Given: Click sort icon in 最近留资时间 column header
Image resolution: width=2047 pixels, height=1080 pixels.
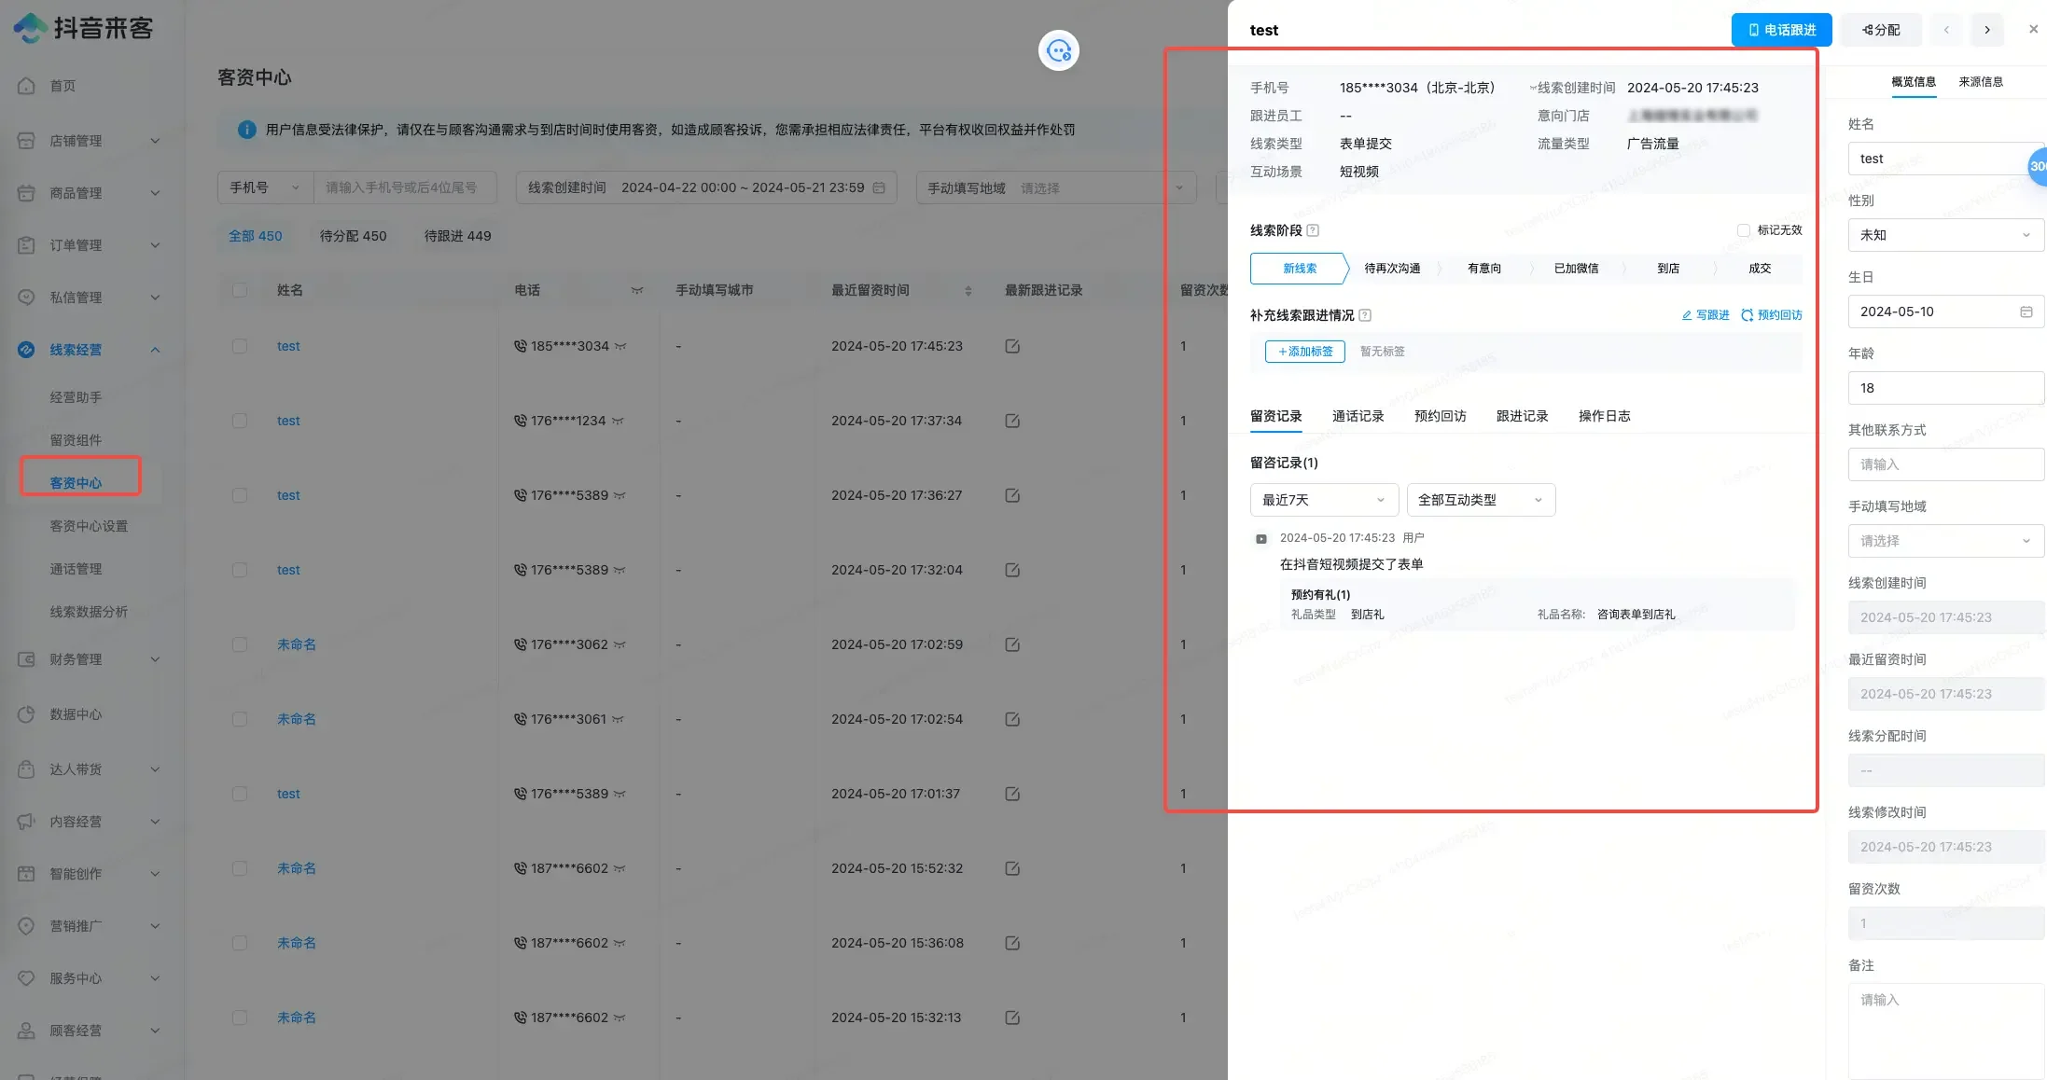Looking at the screenshot, I should pos(968,291).
